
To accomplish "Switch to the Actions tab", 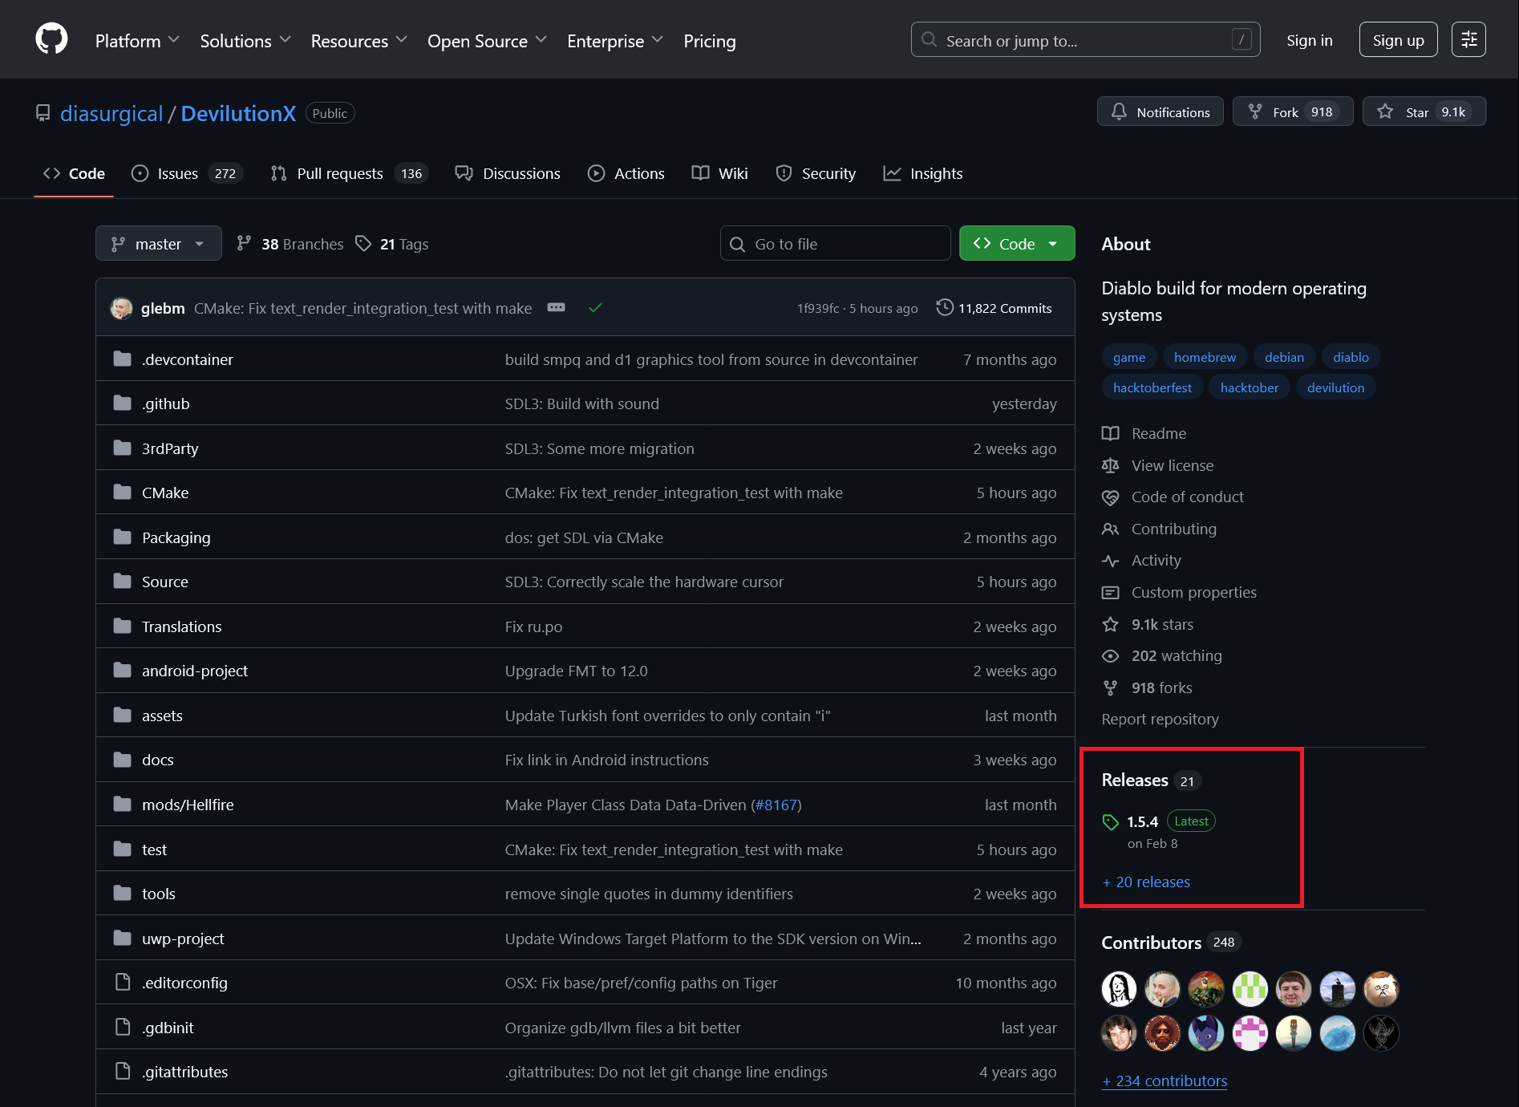I will tap(626, 173).
